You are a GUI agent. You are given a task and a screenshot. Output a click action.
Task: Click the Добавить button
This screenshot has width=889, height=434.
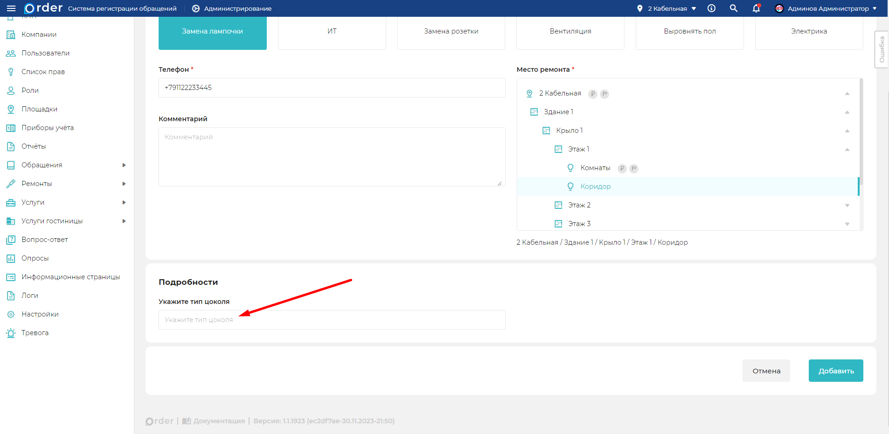835,371
